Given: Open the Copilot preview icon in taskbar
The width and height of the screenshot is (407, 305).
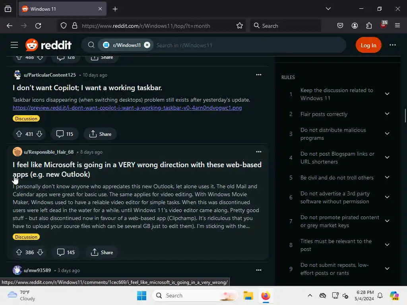Looking at the screenshot, I should [x=394, y=295].
